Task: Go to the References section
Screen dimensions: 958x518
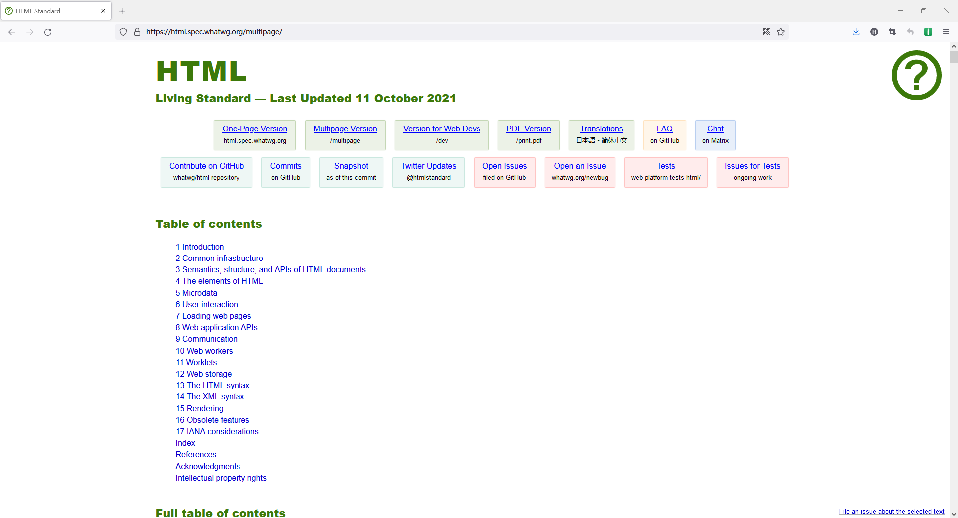Action: [x=196, y=454]
